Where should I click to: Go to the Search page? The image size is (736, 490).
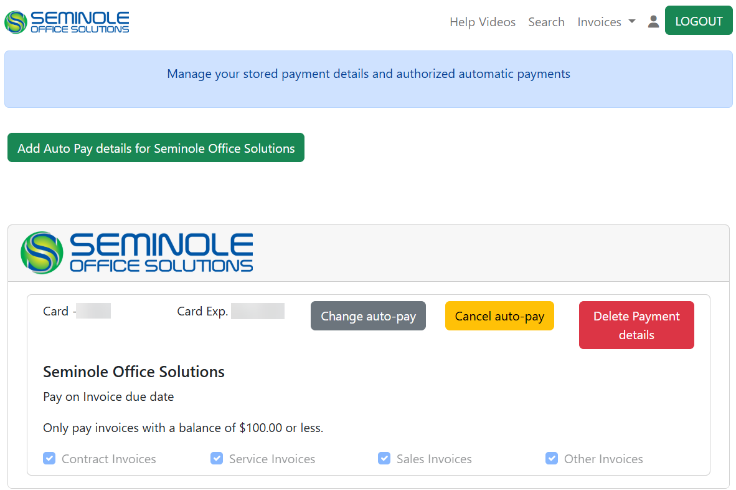[x=546, y=22]
